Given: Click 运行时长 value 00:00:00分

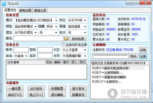Looking at the screenshot, I should click(x=138, y=19).
